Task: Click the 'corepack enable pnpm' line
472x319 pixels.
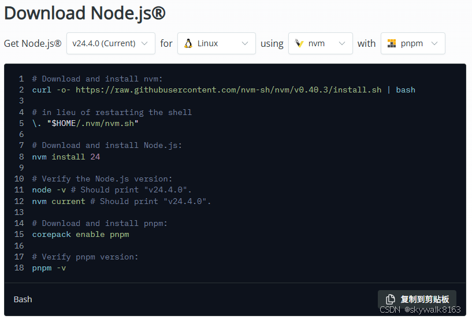Action: coord(81,235)
